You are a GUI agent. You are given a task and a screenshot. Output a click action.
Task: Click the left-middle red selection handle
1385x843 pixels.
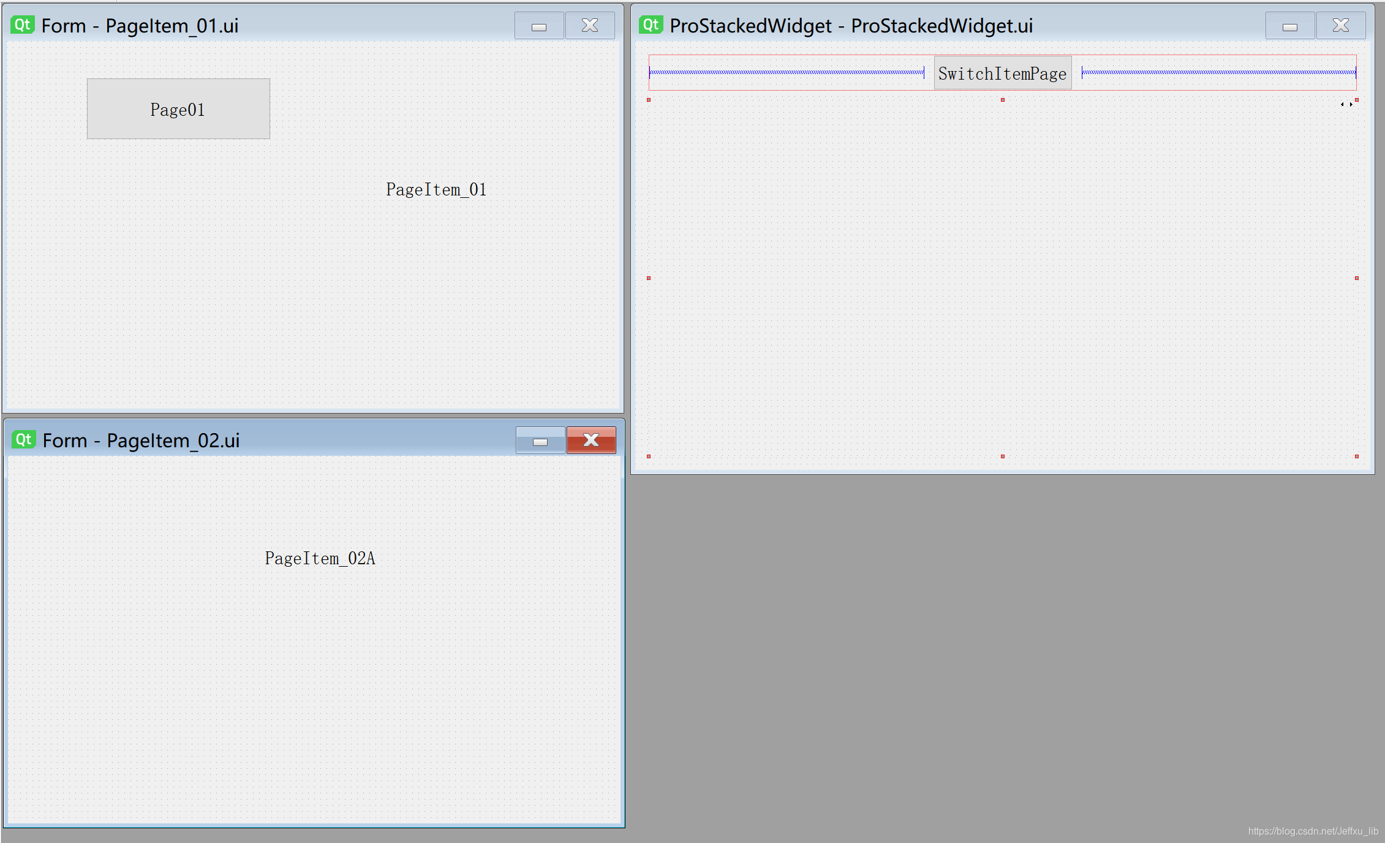pos(649,278)
